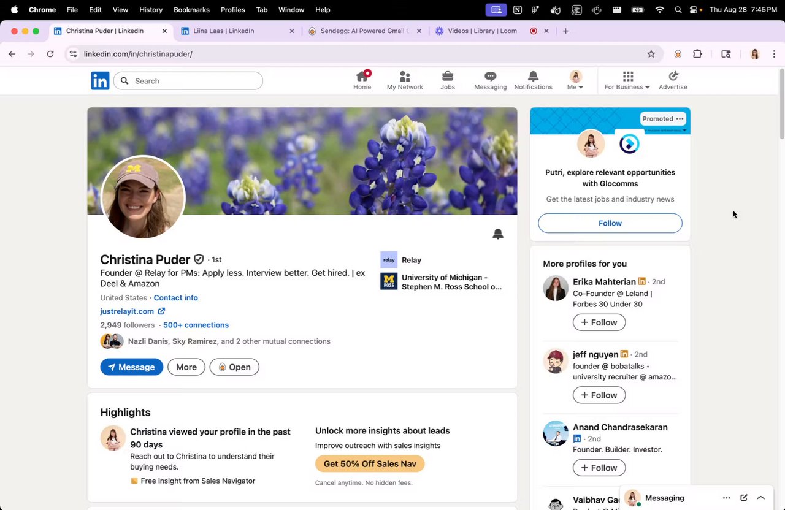
Task: Compose a new message in Messaging panel
Action: 744,498
